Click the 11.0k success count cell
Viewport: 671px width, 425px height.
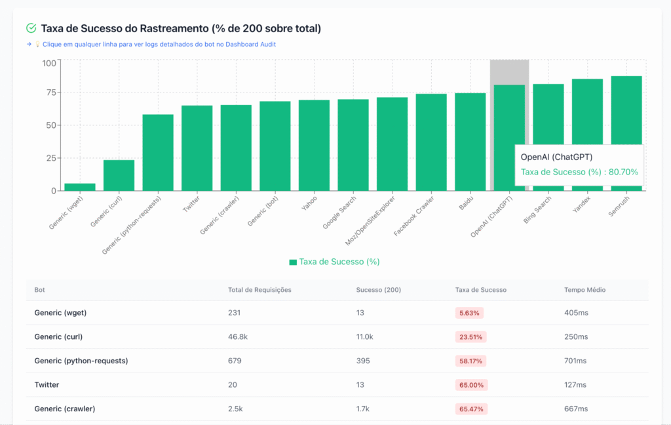[x=364, y=336]
